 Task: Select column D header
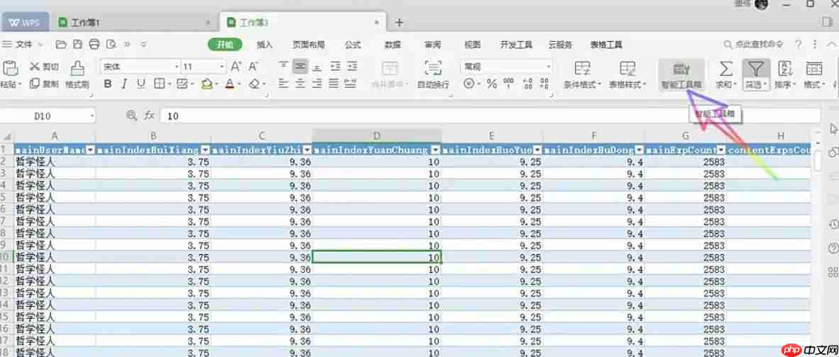point(377,135)
